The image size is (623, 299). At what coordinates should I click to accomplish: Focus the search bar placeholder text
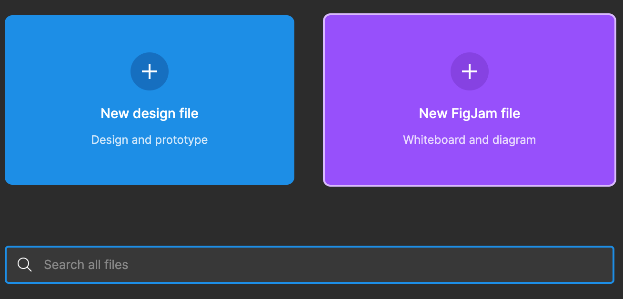tap(86, 264)
